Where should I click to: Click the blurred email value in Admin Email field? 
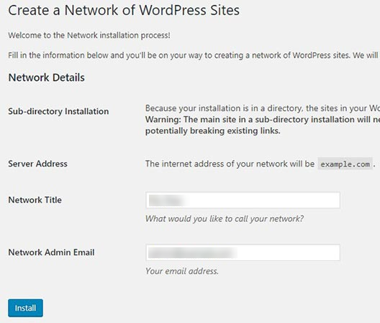192,253
